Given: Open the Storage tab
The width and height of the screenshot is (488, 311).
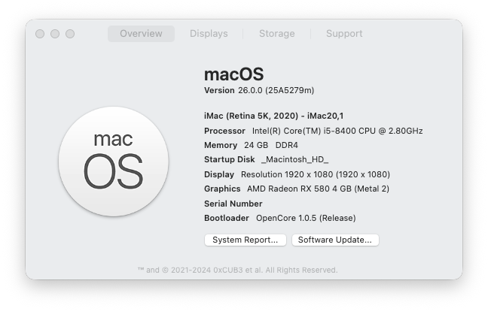Looking at the screenshot, I should pos(276,34).
